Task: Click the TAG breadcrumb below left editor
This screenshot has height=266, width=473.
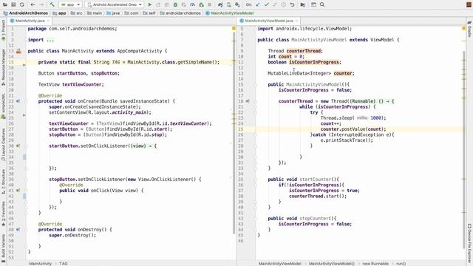Action: coord(64,264)
